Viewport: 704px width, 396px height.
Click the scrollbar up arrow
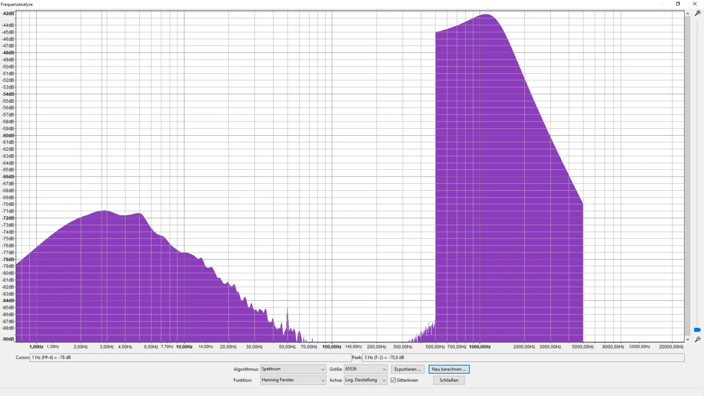(687, 13)
